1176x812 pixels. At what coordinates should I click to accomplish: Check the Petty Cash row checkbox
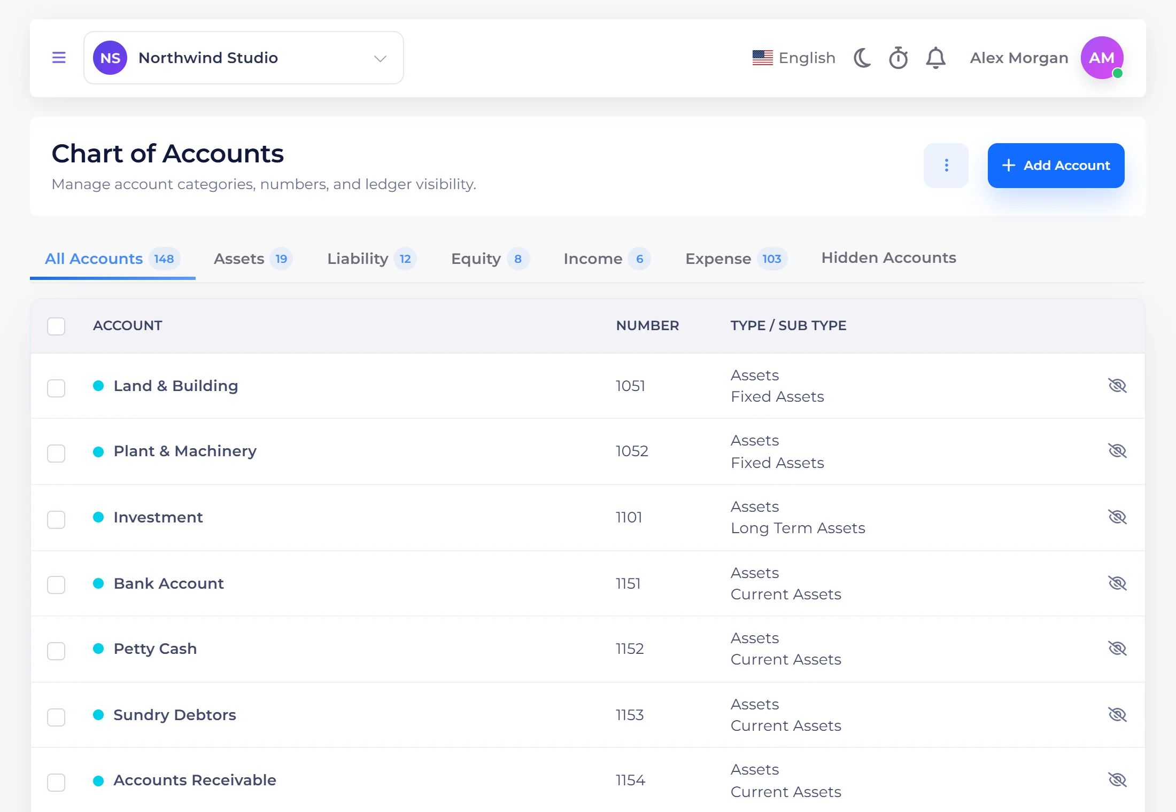click(56, 651)
